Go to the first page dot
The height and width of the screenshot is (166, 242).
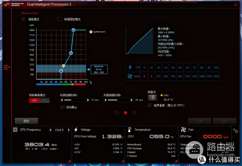(117, 113)
